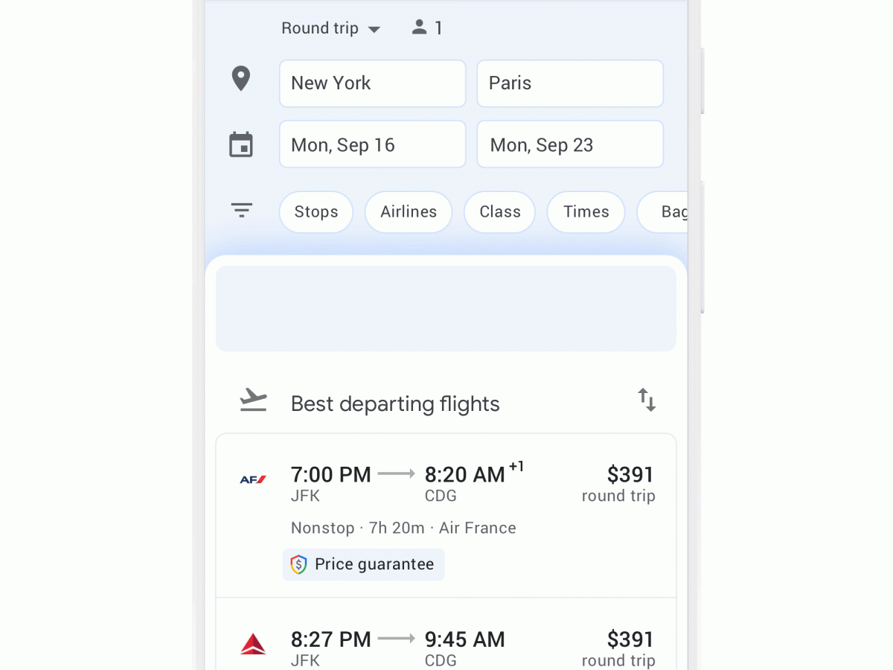The width and height of the screenshot is (893, 670).
Task: Open the Class filter chip
Action: (x=499, y=212)
